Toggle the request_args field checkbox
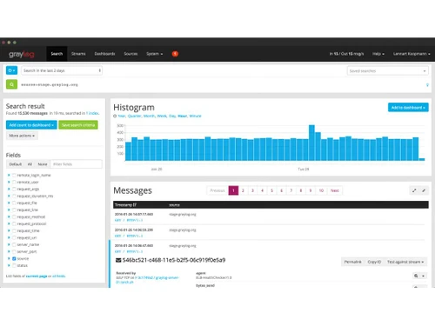The image size is (435, 326). pos(14,189)
